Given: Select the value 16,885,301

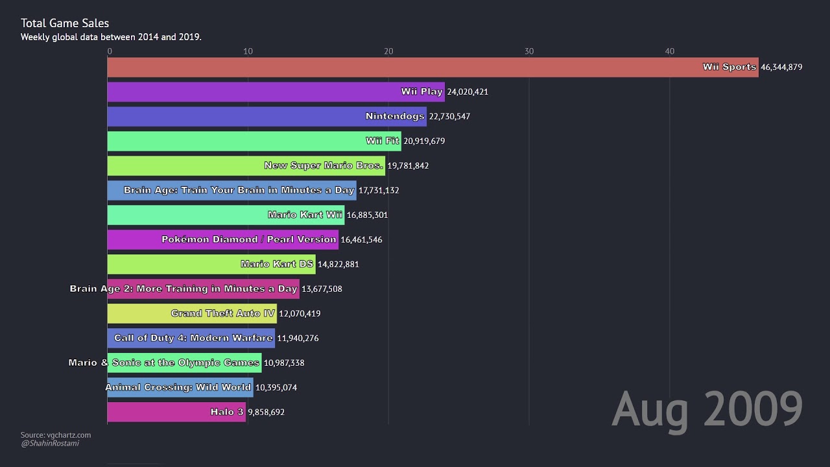Looking at the screenshot, I should click(367, 215).
